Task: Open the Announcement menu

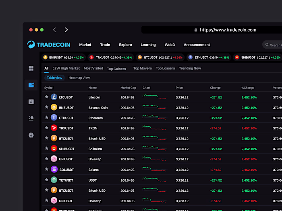Action: (197, 45)
